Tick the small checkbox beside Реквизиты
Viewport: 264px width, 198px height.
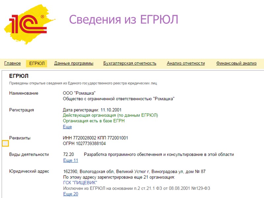[x=5, y=144]
